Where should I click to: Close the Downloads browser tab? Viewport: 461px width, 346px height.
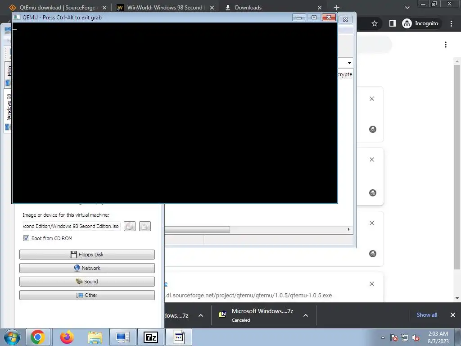pyautogui.click(x=320, y=8)
